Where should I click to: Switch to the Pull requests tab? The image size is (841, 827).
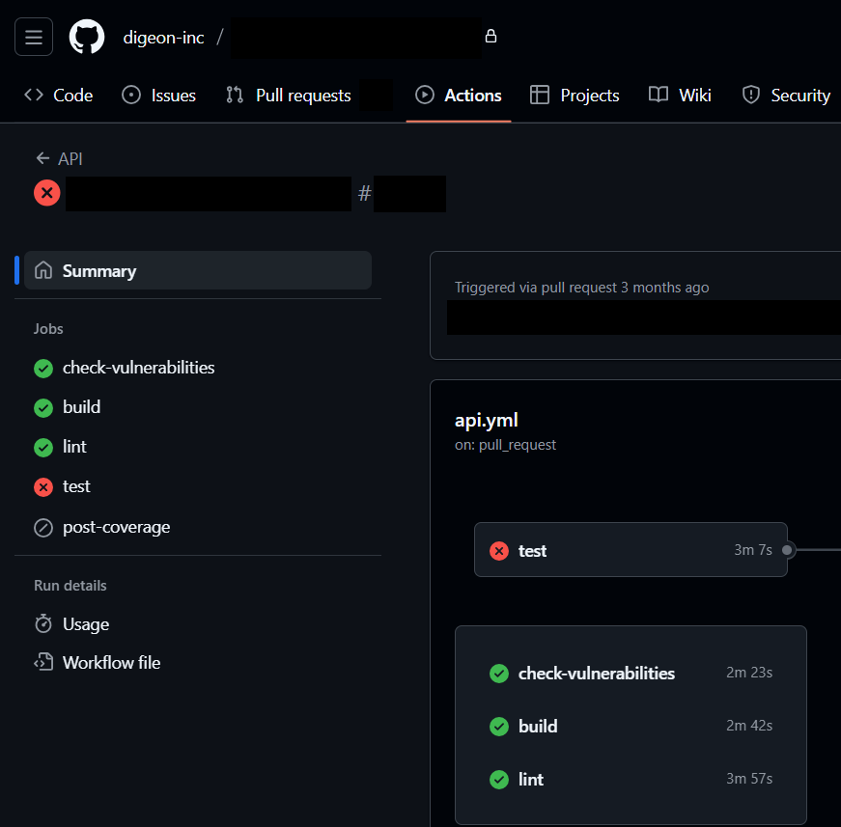tap(287, 95)
